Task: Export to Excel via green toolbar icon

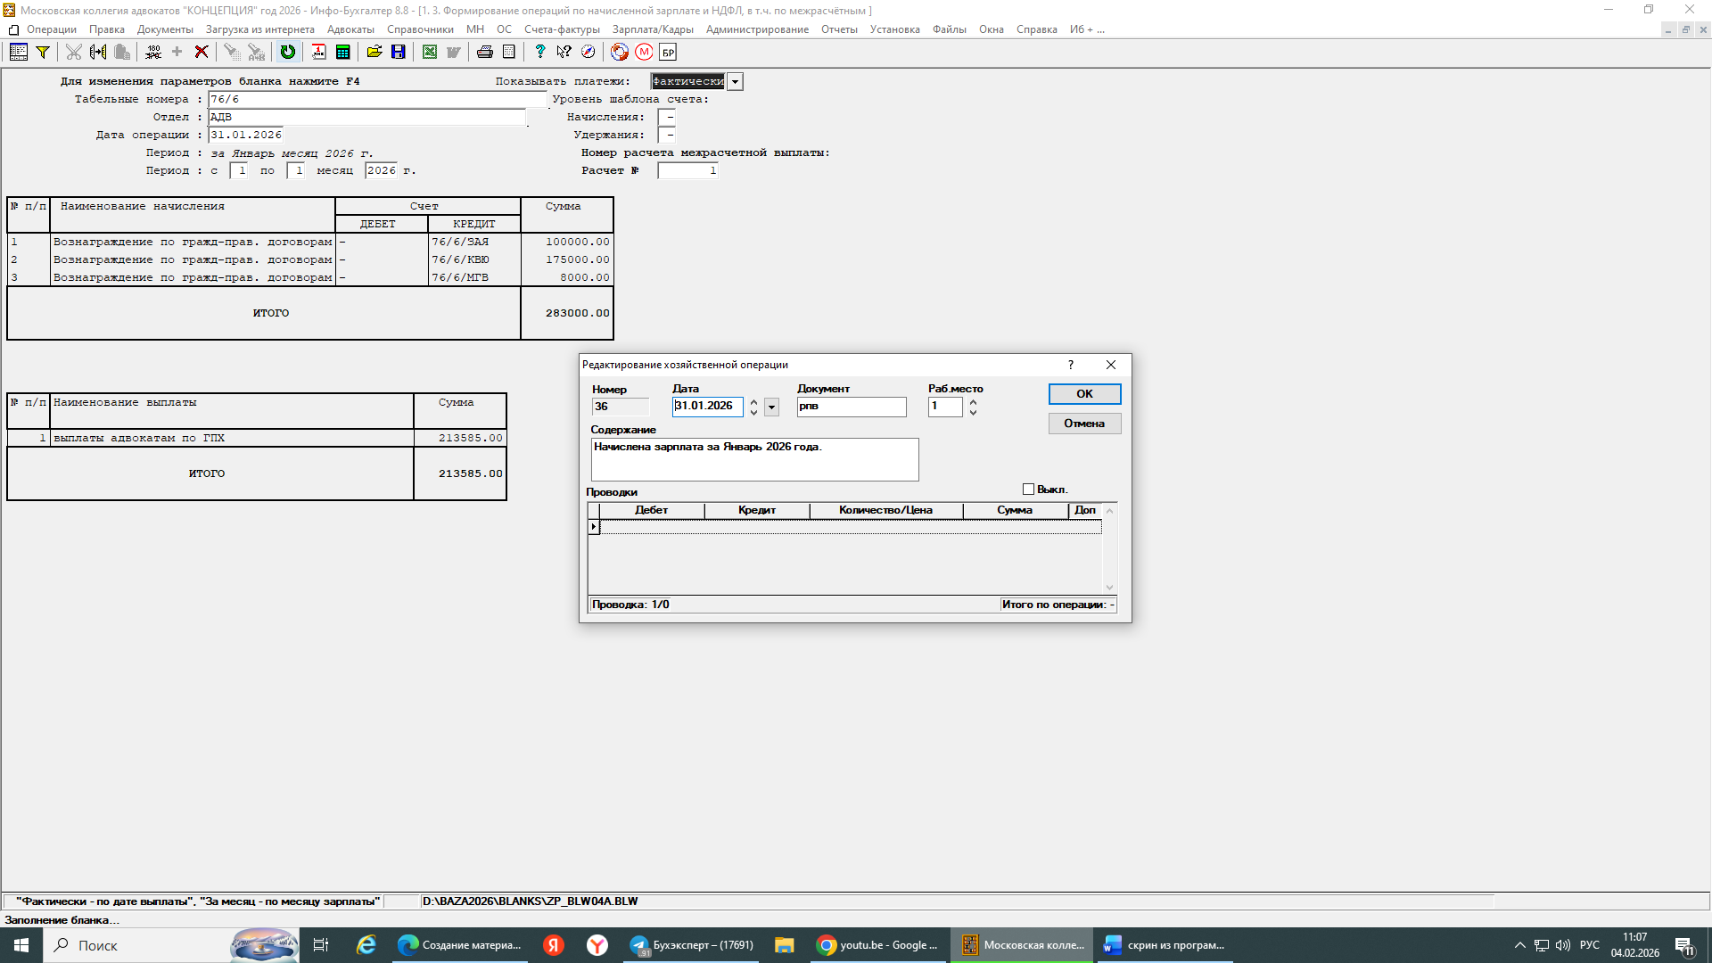Action: 430,53
